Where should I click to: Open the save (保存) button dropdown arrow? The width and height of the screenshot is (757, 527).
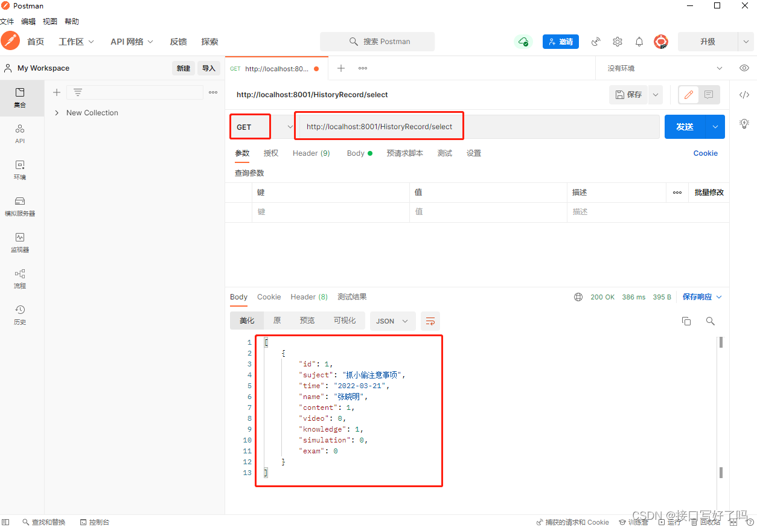click(655, 95)
